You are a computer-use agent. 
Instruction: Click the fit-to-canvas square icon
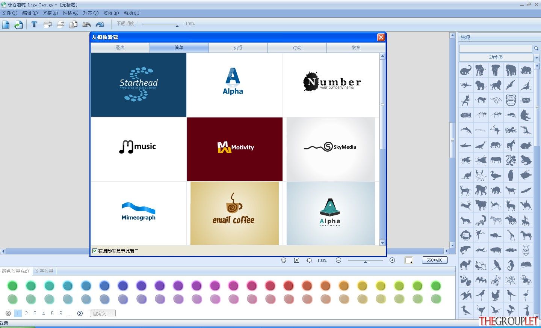[296, 260]
